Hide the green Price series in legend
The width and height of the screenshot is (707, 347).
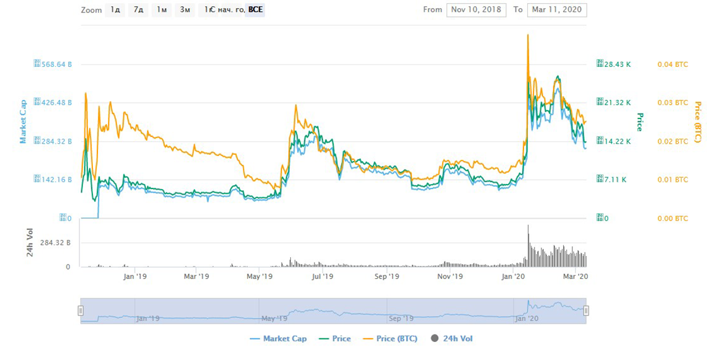pos(334,338)
